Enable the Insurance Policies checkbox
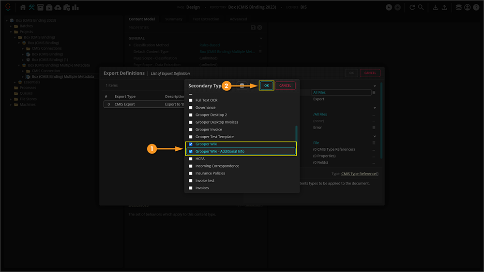The height and width of the screenshot is (272, 484). [191, 173]
